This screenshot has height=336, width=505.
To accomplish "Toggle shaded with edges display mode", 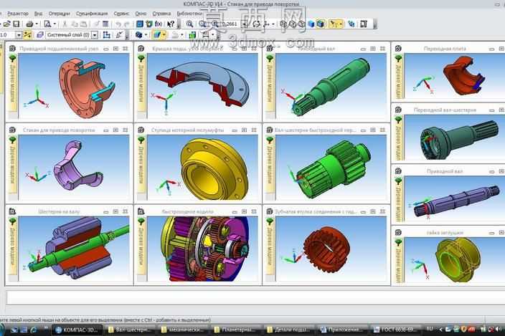I will (321, 24).
